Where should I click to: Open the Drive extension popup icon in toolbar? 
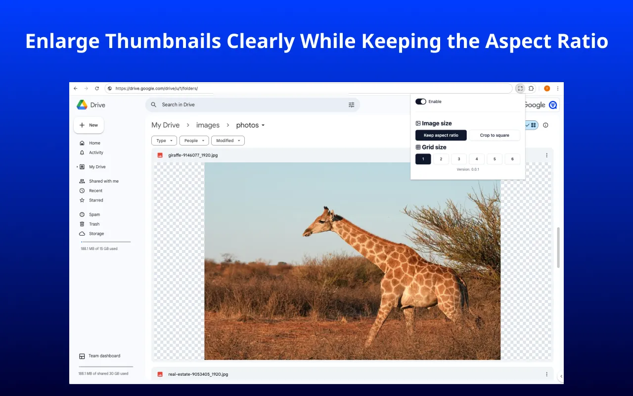[520, 88]
